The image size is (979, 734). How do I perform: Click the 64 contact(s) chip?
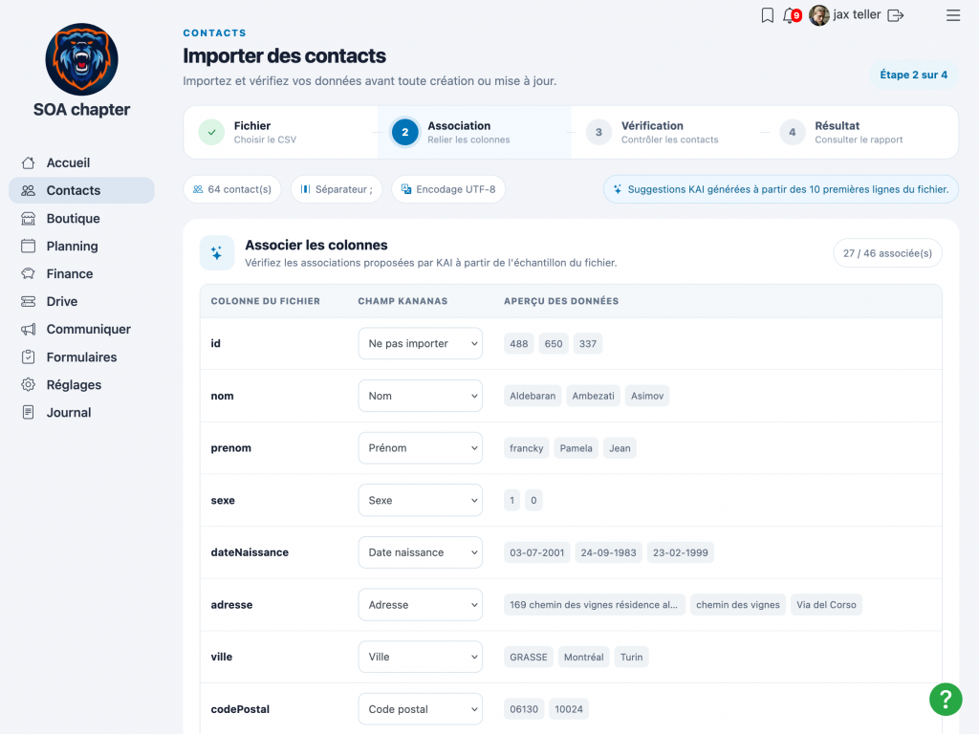pyautogui.click(x=232, y=189)
